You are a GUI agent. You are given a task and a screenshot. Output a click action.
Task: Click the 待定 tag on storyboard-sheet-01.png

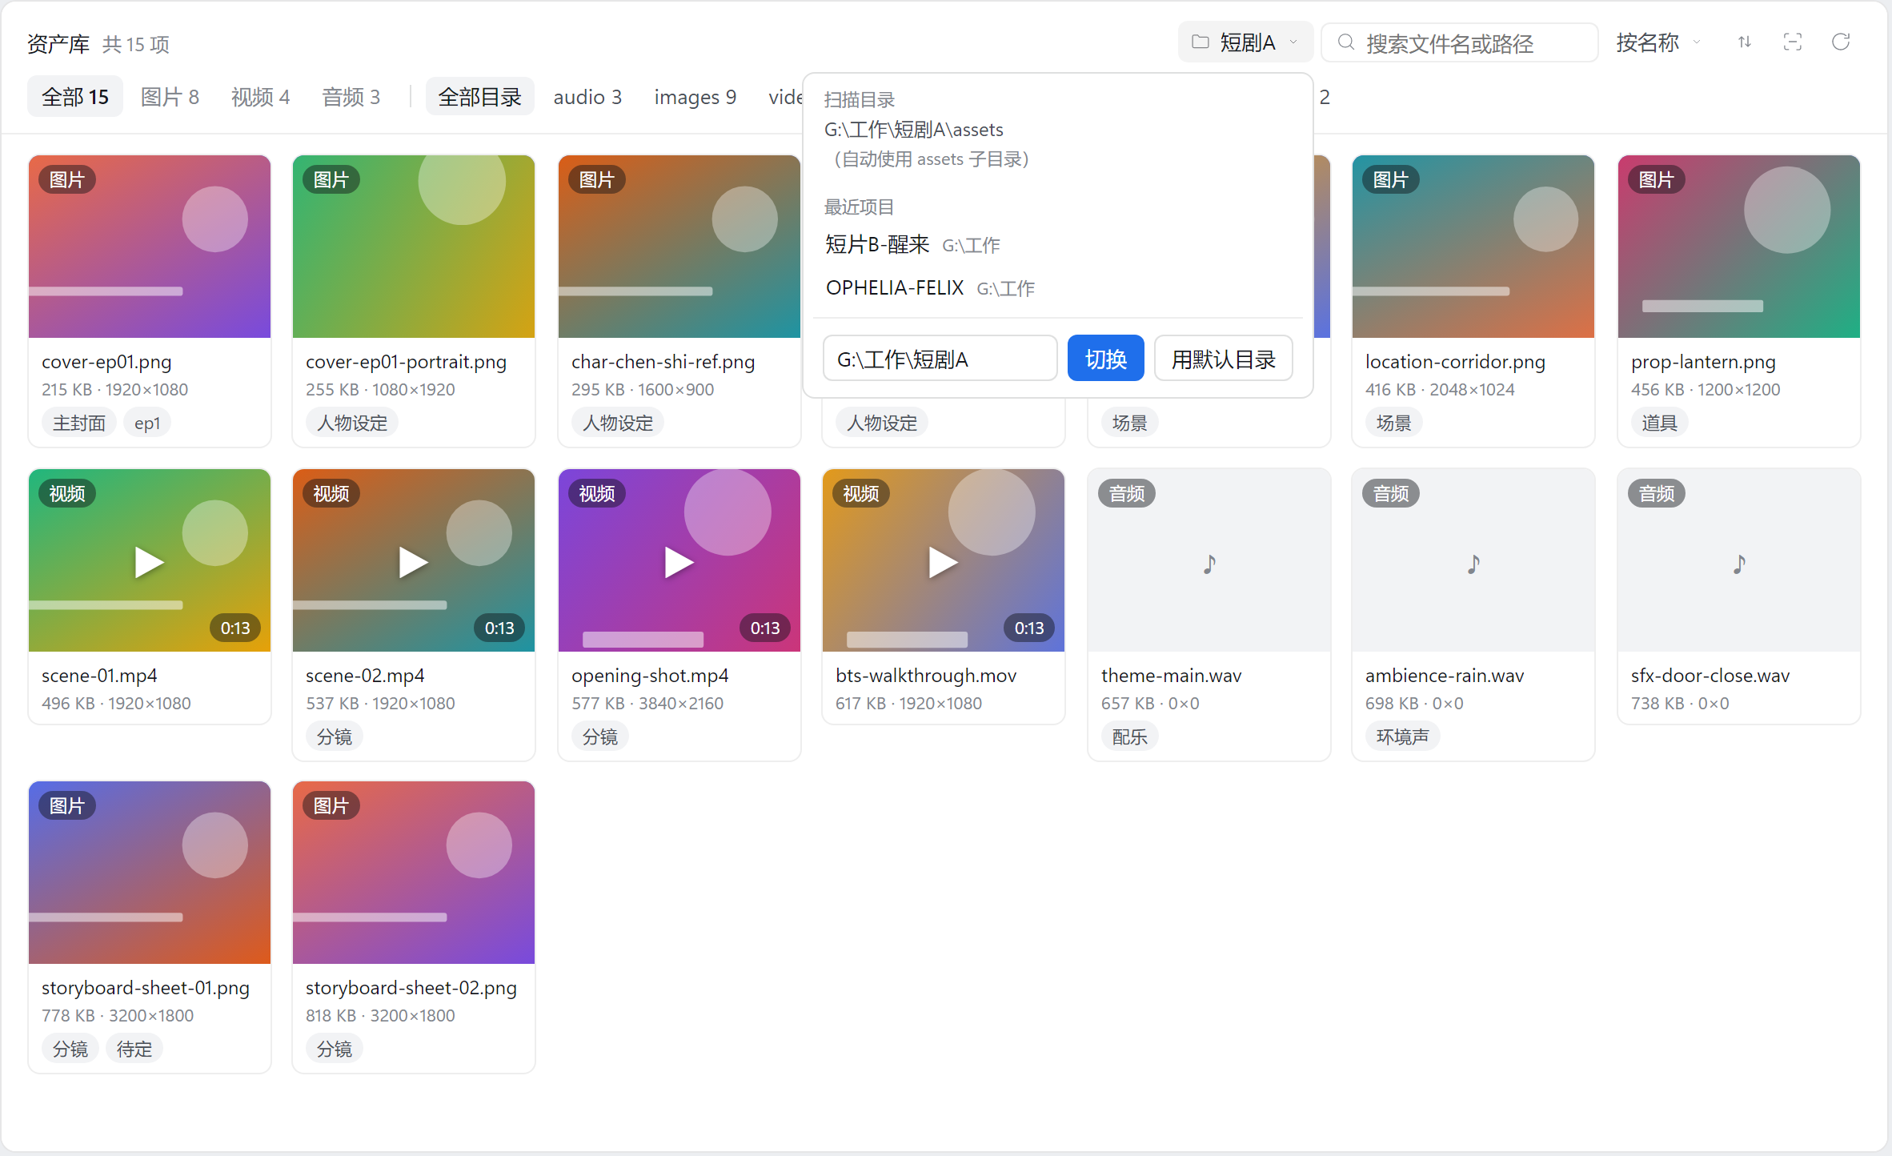pyautogui.click(x=134, y=1049)
